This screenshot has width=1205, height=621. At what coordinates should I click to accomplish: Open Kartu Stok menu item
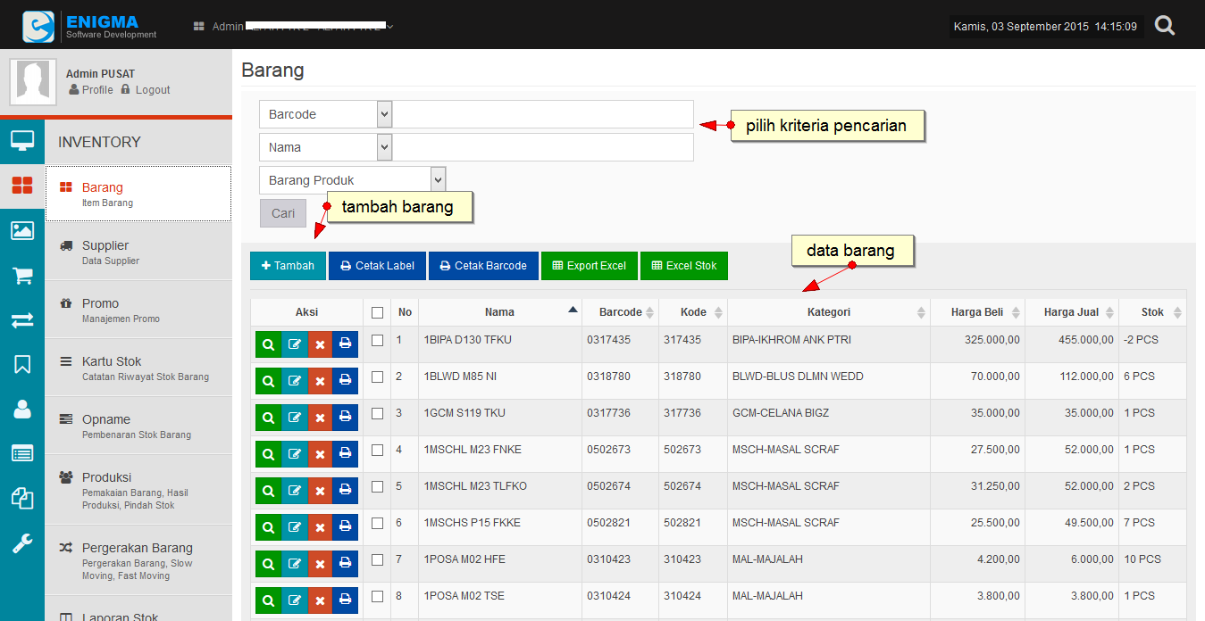[x=112, y=361]
